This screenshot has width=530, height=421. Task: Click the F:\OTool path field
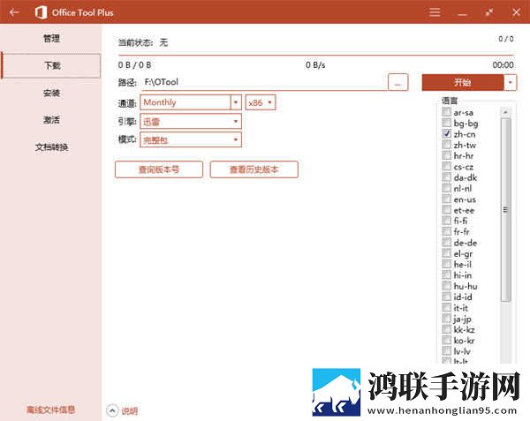(x=263, y=82)
